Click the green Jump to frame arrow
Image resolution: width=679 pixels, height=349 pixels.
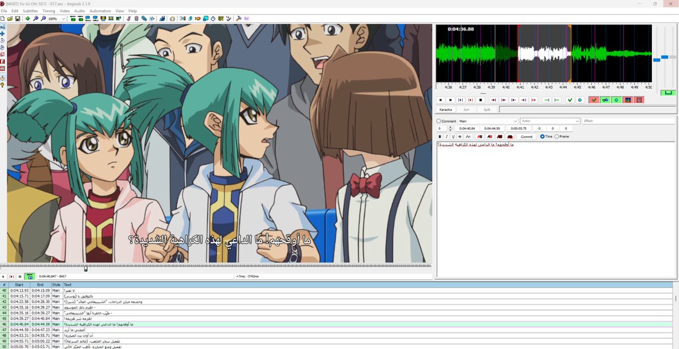[x=28, y=19]
